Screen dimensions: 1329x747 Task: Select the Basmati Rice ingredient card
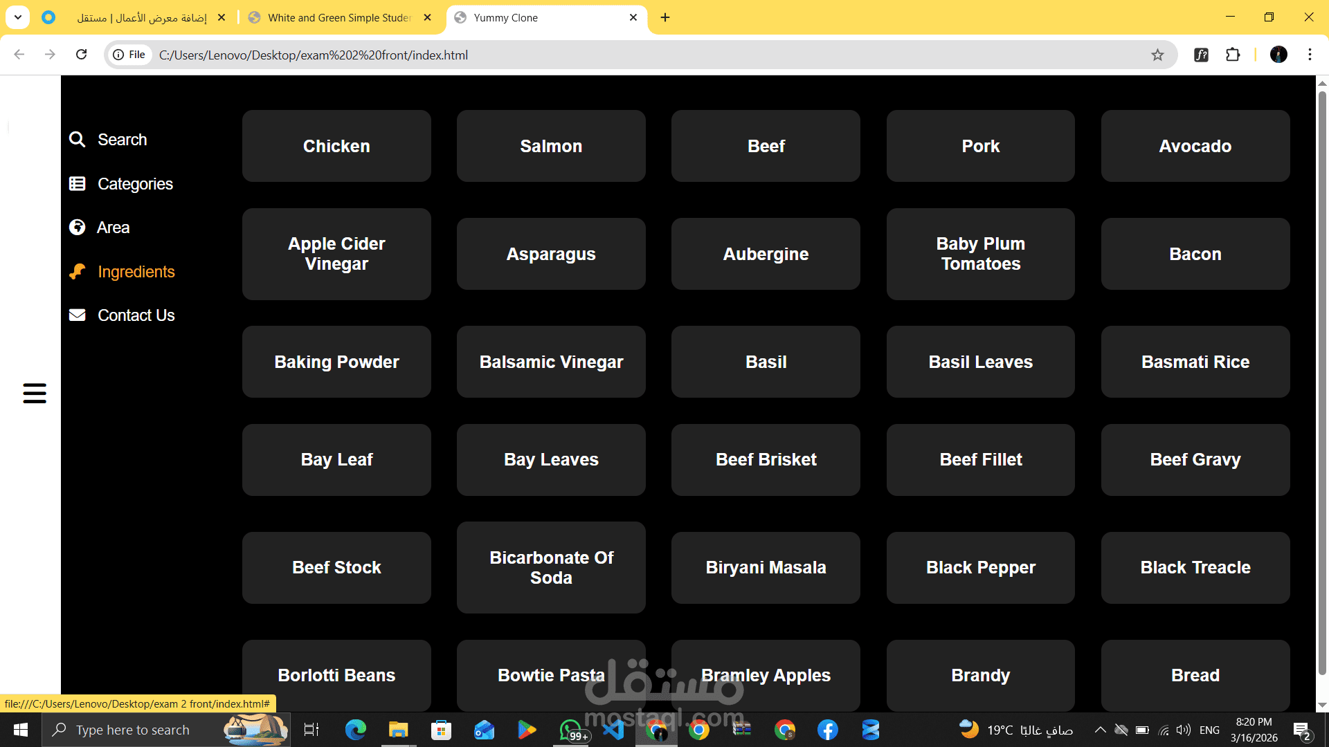click(x=1195, y=362)
